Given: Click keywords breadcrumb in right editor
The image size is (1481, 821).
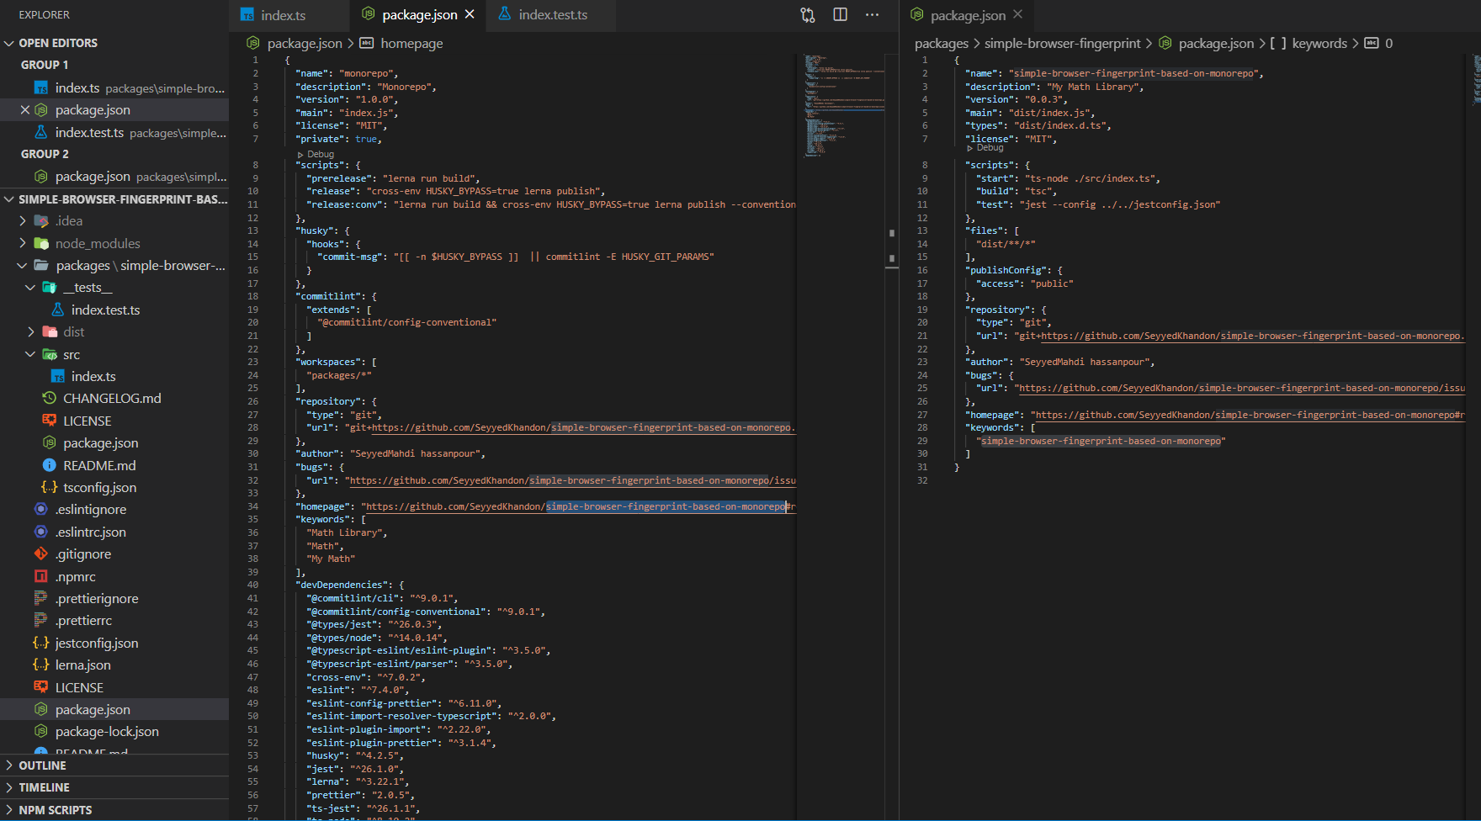Looking at the screenshot, I should point(1319,43).
